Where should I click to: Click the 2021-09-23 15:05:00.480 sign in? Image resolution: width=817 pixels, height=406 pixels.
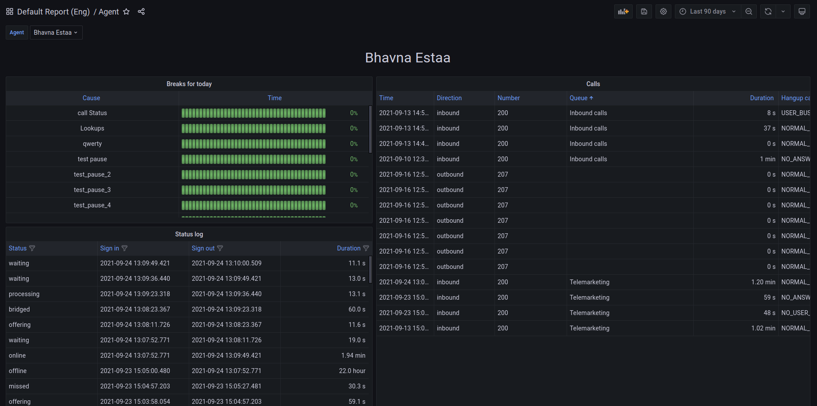135,371
